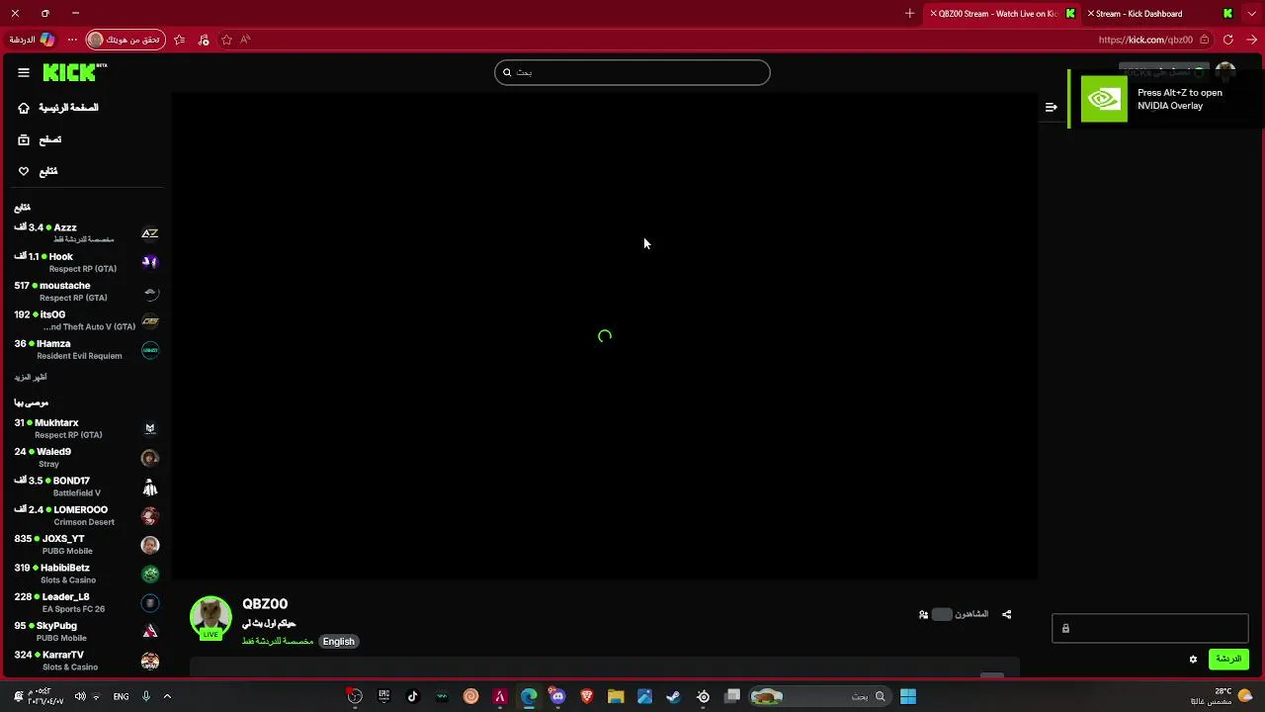Open the Azzz channel in the sidebar
This screenshot has width=1265, height=712.
(x=87, y=233)
